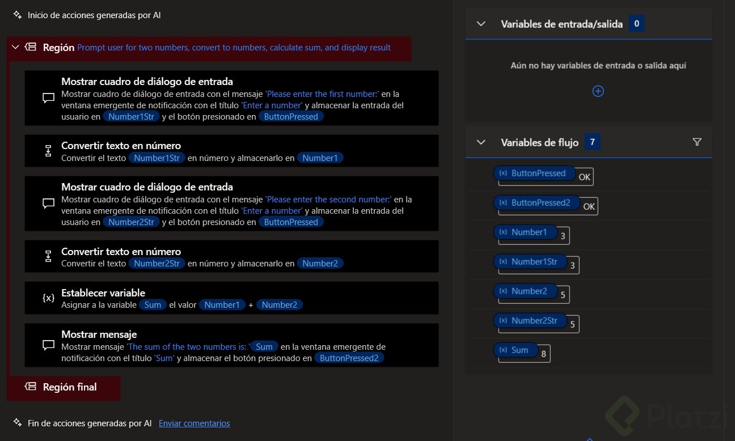Click the Number1Str chip in the first-number dialog action
Screen dimensions: 735x441
131,117
